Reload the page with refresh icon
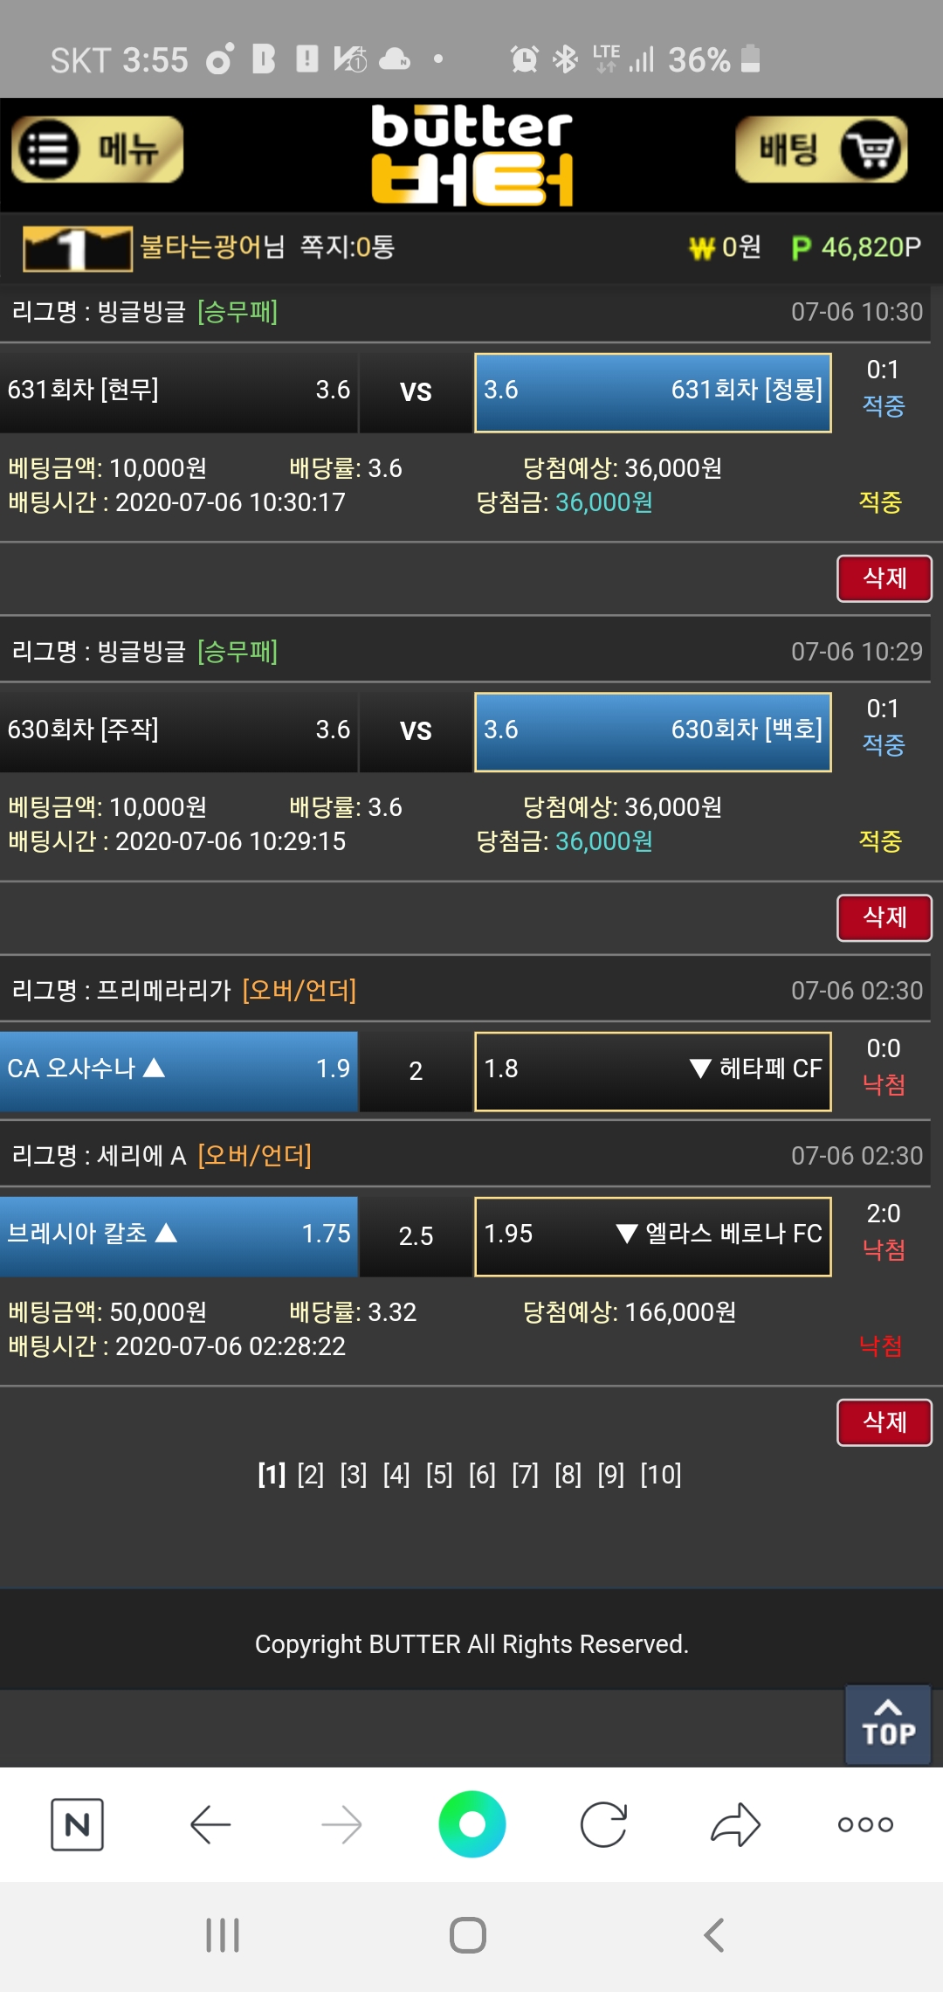The image size is (943, 1992). click(603, 1824)
